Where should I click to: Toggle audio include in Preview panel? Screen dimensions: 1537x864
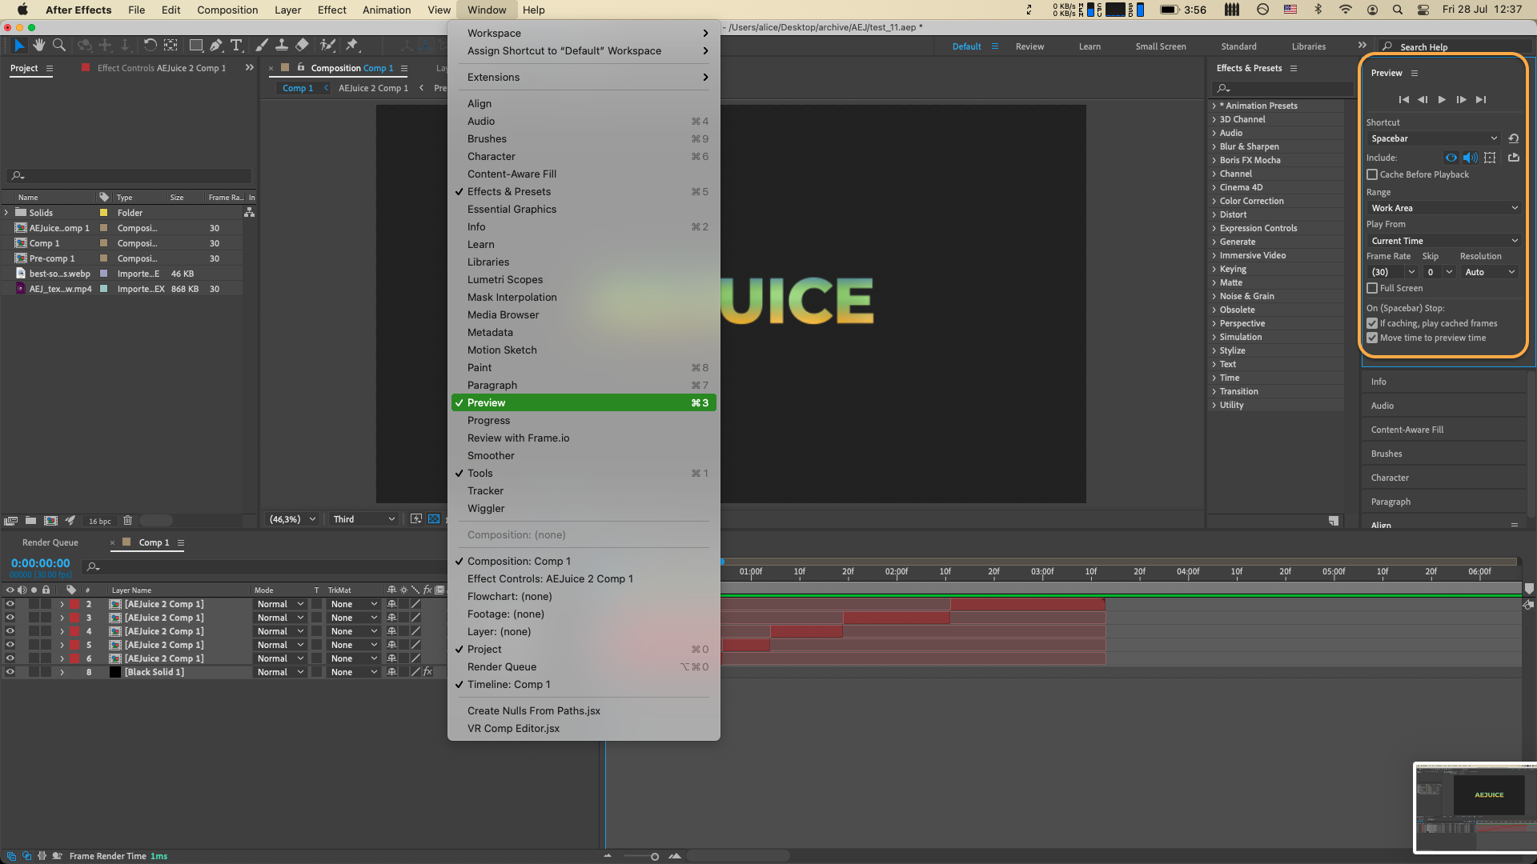coord(1470,158)
